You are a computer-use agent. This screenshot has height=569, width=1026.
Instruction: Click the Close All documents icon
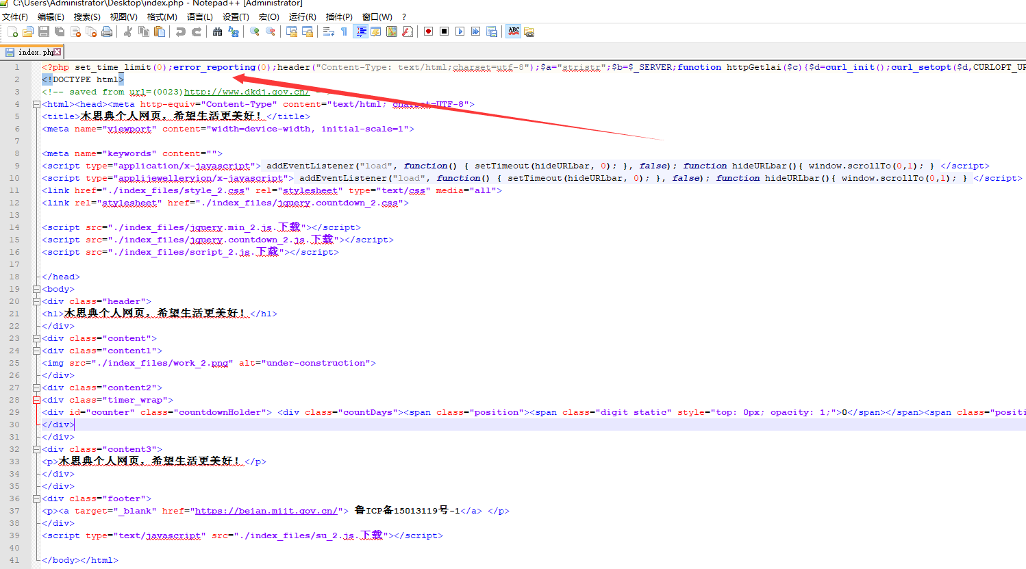click(x=91, y=31)
